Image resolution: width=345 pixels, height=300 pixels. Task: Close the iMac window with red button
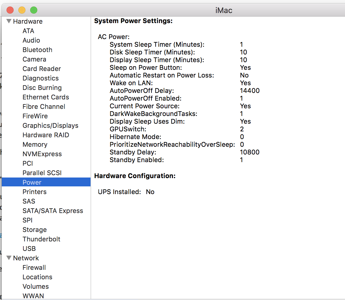[x=10, y=10]
